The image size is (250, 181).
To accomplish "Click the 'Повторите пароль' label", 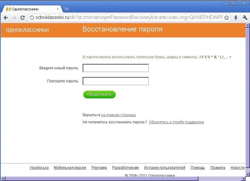I will (63, 81).
